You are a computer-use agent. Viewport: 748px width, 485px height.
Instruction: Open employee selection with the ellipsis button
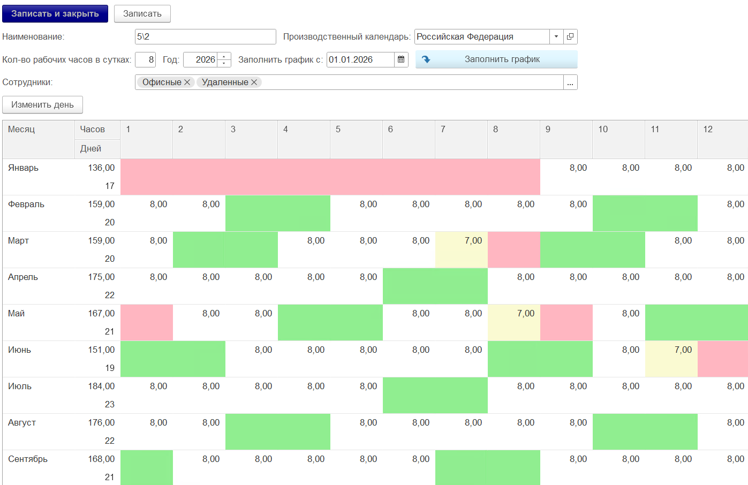tap(570, 82)
